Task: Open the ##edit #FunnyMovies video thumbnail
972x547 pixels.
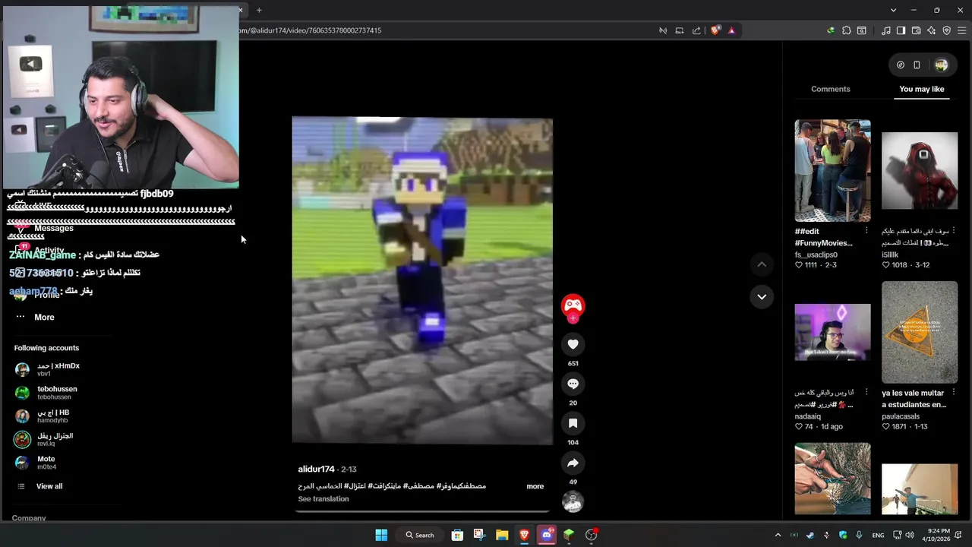Action: [832, 170]
